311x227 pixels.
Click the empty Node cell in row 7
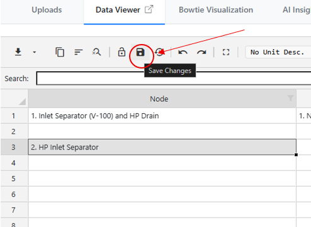[162, 210]
